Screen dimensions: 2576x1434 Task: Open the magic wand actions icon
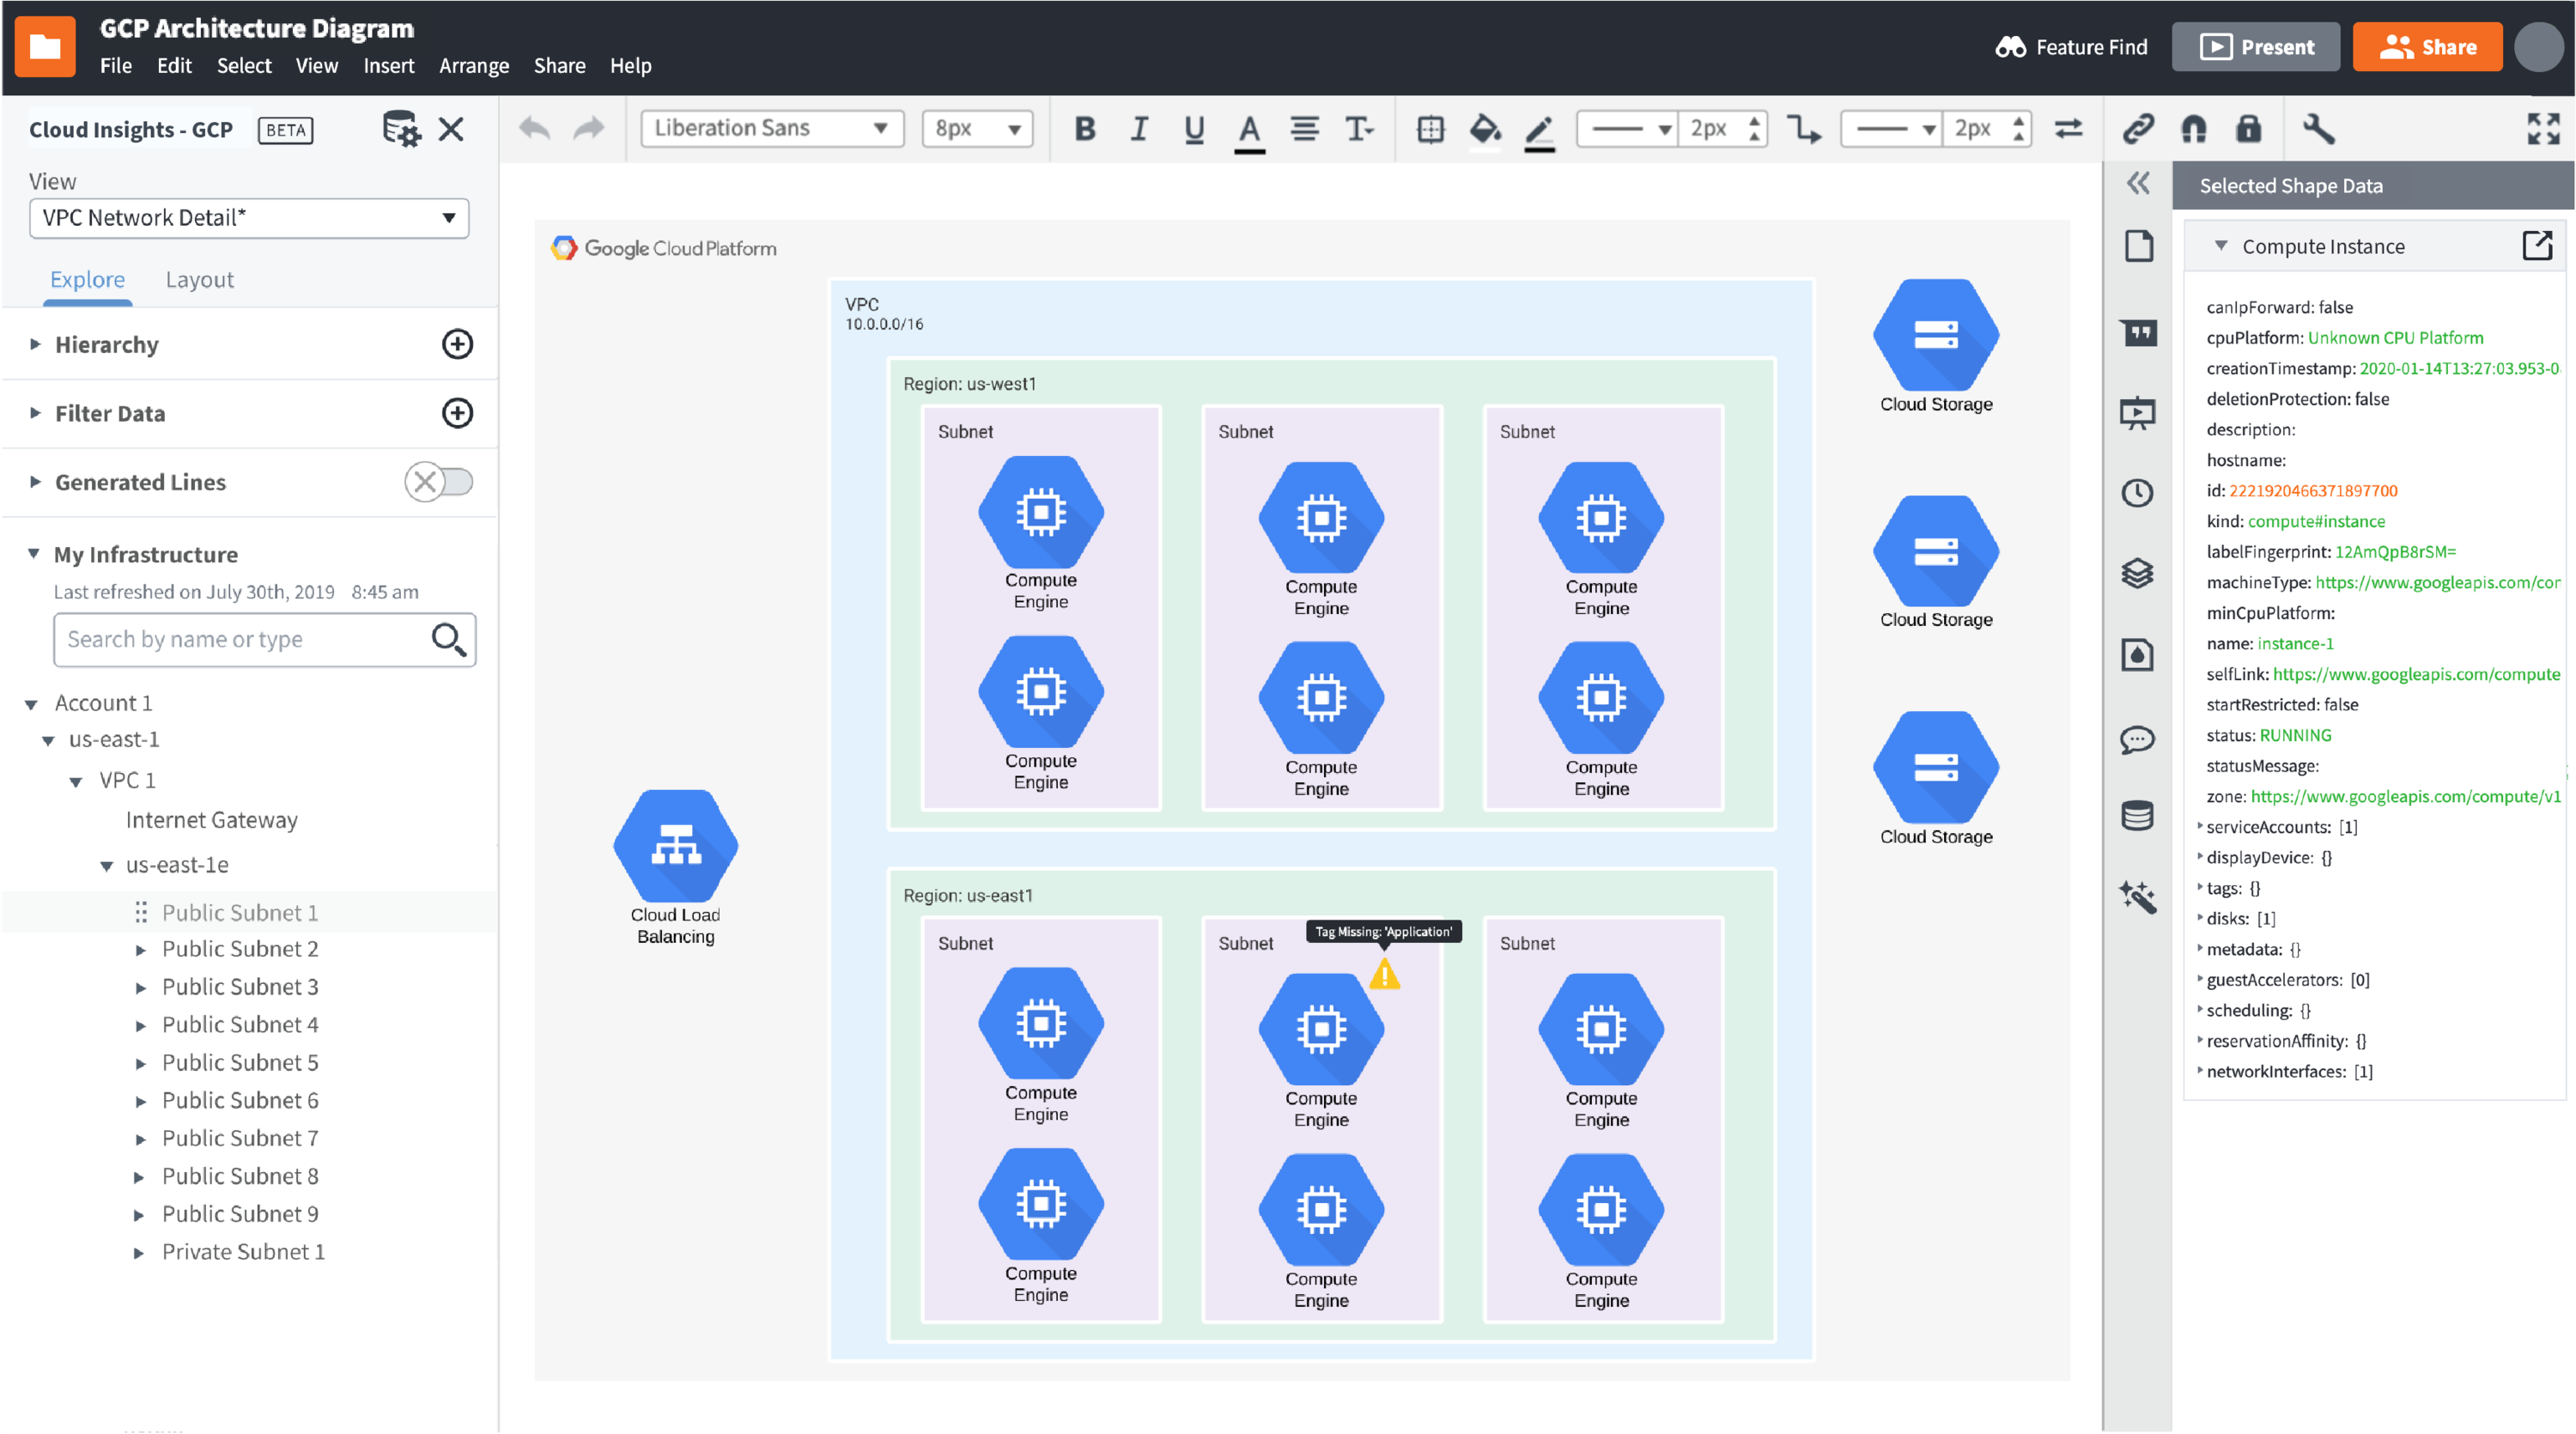click(2138, 897)
